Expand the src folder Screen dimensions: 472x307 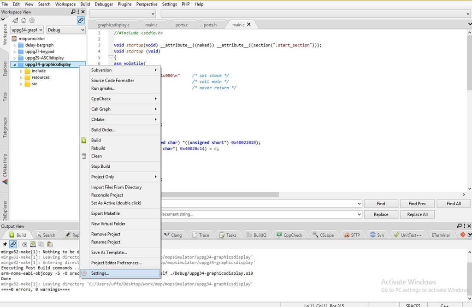[x=21, y=84]
